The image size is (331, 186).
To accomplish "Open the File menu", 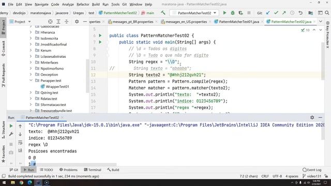I will click(x=10, y=4).
